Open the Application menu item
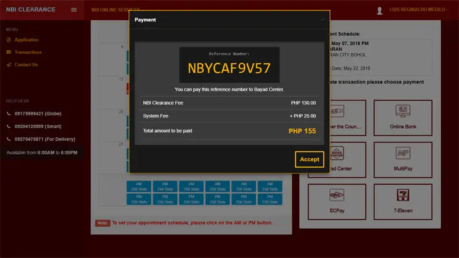Image resolution: width=459 pixels, height=258 pixels. pyautogui.click(x=27, y=40)
